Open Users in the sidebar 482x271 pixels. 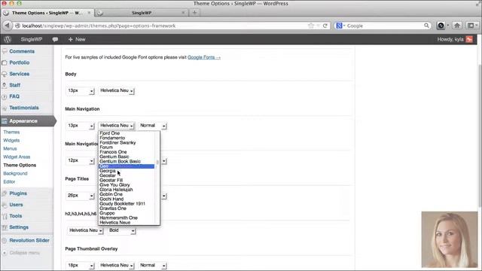[x=16, y=205]
